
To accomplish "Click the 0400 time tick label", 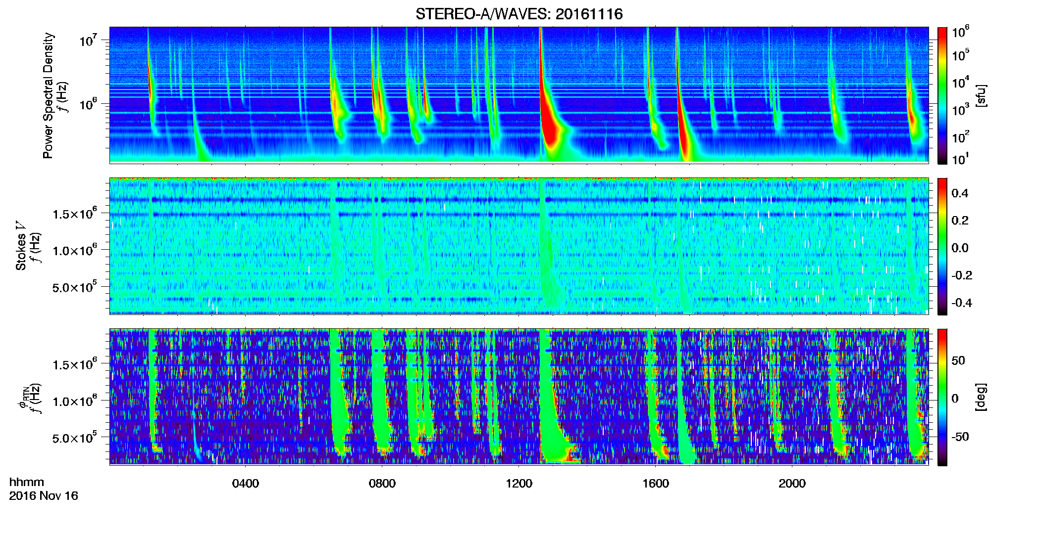I will pos(246,484).
